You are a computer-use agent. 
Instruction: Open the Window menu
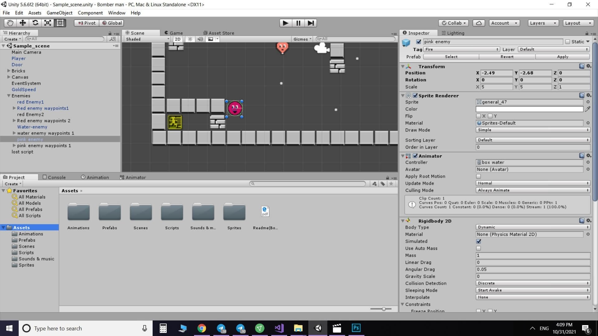tap(116, 13)
